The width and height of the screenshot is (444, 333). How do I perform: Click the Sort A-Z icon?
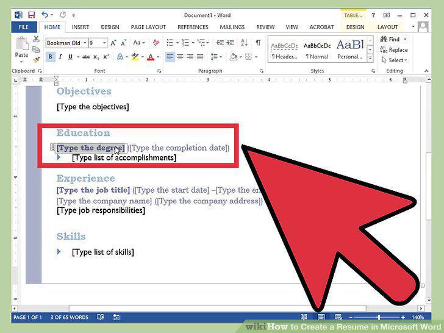pyautogui.click(x=244, y=43)
